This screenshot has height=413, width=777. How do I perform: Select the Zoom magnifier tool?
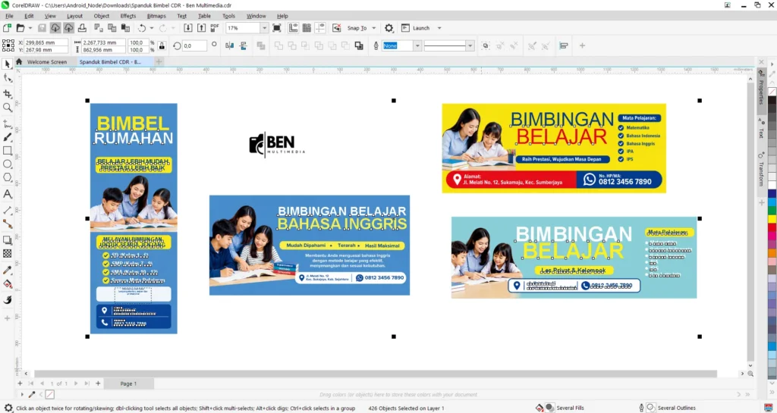tap(8, 108)
